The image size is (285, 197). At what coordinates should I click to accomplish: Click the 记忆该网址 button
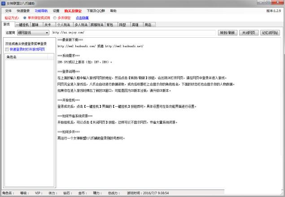click(x=270, y=33)
